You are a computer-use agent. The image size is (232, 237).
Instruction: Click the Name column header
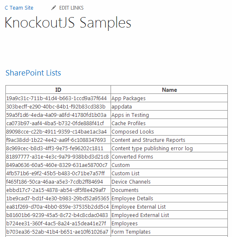[169, 90]
